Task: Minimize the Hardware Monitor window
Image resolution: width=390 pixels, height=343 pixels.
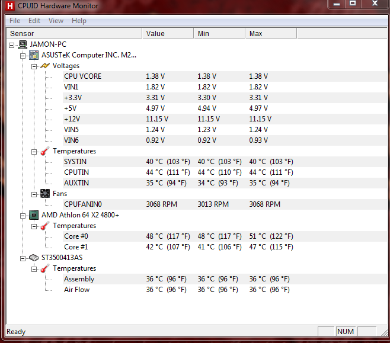Action: [337, 4]
